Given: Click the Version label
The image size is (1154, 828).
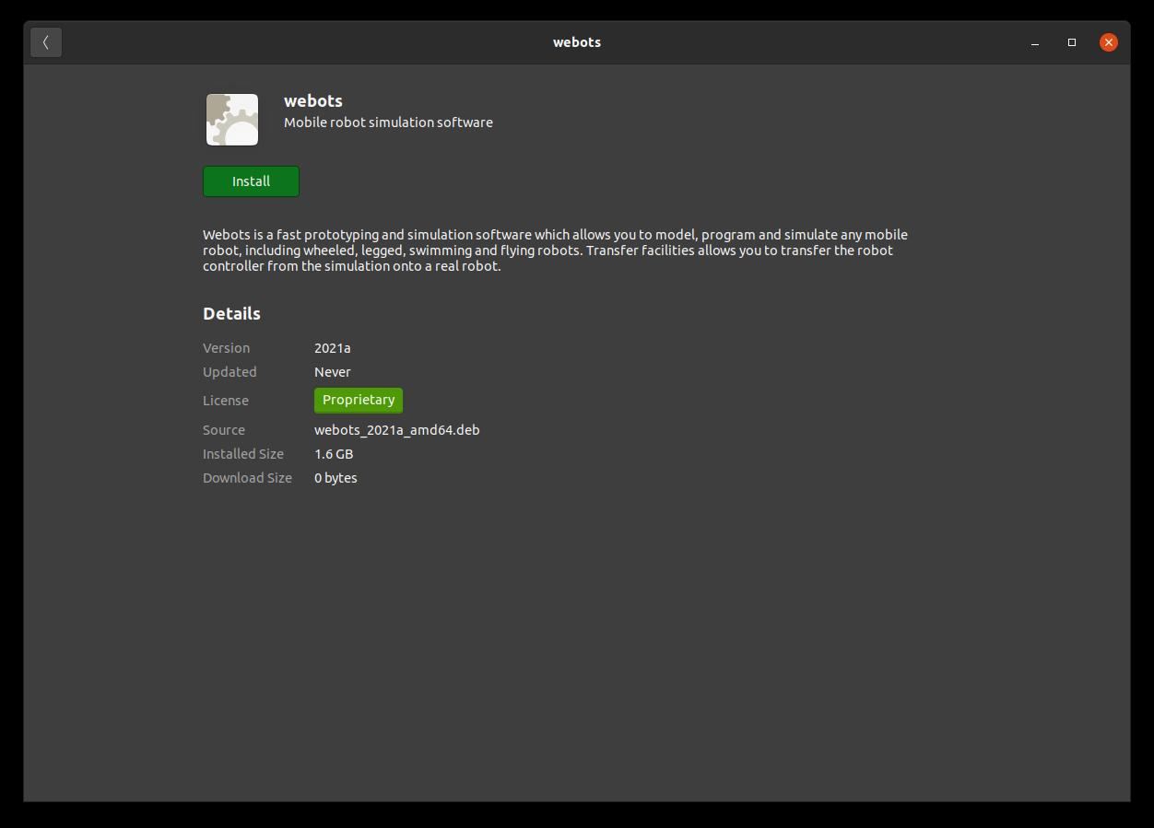Looking at the screenshot, I should point(226,348).
